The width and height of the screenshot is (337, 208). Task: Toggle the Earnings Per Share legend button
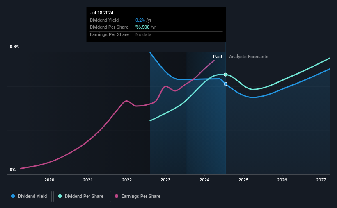tap(138, 197)
